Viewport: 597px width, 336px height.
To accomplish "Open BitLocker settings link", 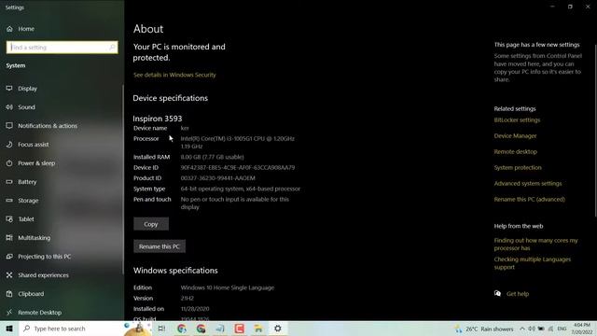I will point(517,120).
